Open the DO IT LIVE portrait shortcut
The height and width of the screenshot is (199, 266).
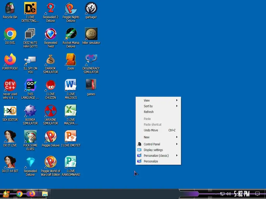click(x=10, y=139)
